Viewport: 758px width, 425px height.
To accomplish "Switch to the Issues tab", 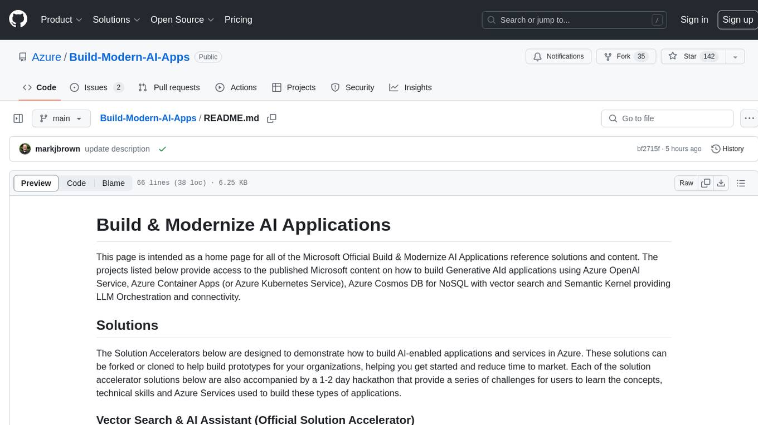I will pos(96,87).
